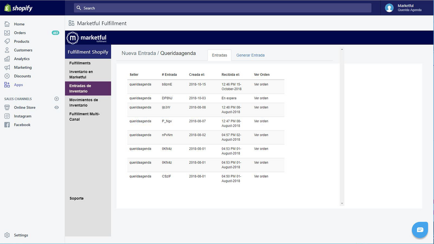The image size is (434, 244).
Task: Click Ver orden for entry b9zmE
Action: coord(261,84)
